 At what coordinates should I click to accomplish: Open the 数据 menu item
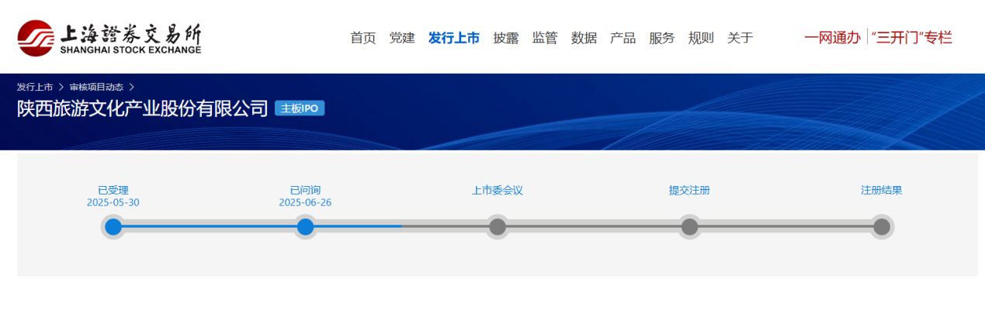pyautogui.click(x=584, y=37)
